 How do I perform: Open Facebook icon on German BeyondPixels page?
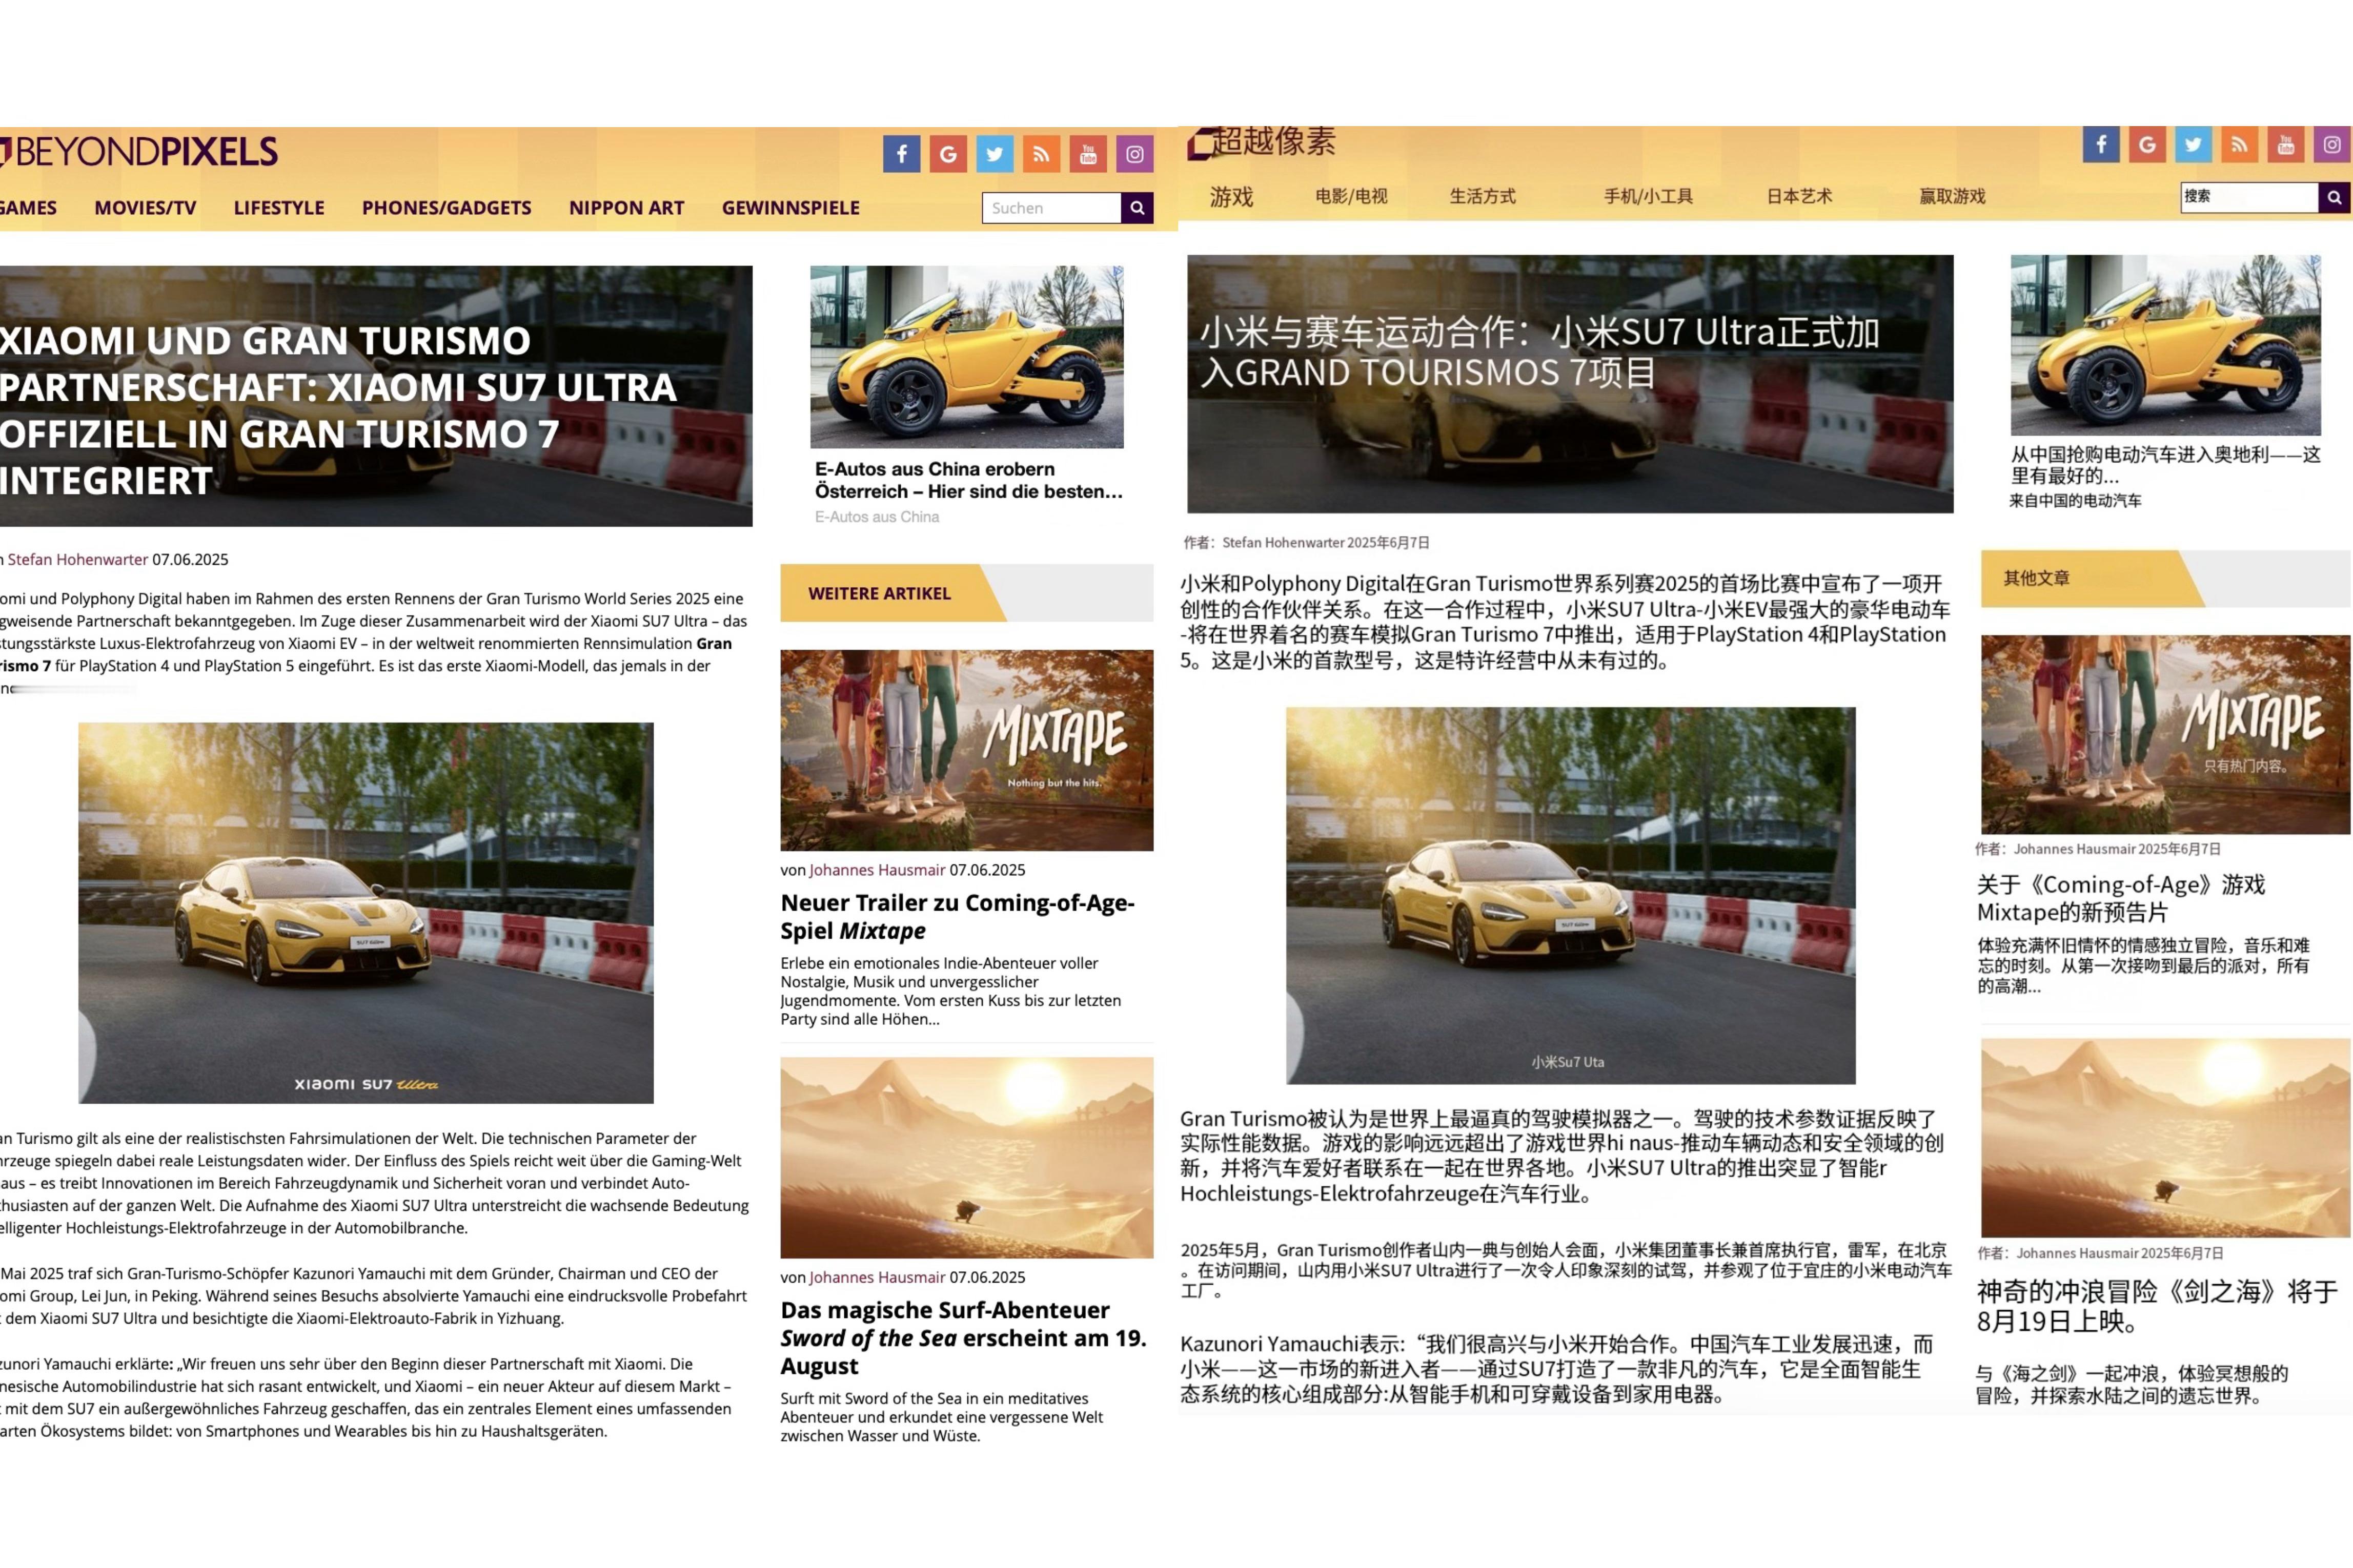901,154
